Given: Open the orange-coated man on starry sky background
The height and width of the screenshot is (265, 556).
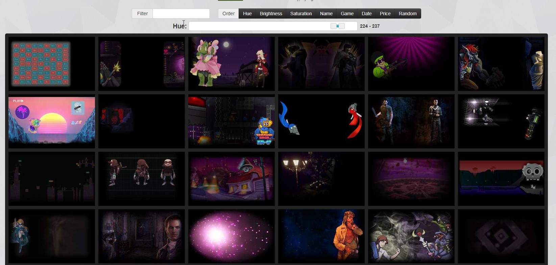Looking at the screenshot, I should tap(321, 236).
